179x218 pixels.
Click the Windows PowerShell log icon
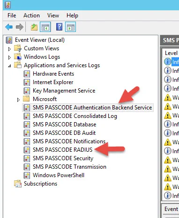coord(27,175)
